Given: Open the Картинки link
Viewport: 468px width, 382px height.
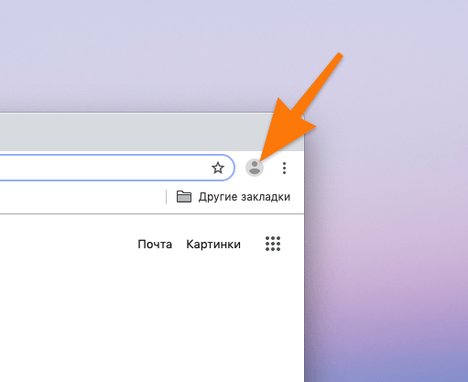Looking at the screenshot, I should point(213,245).
